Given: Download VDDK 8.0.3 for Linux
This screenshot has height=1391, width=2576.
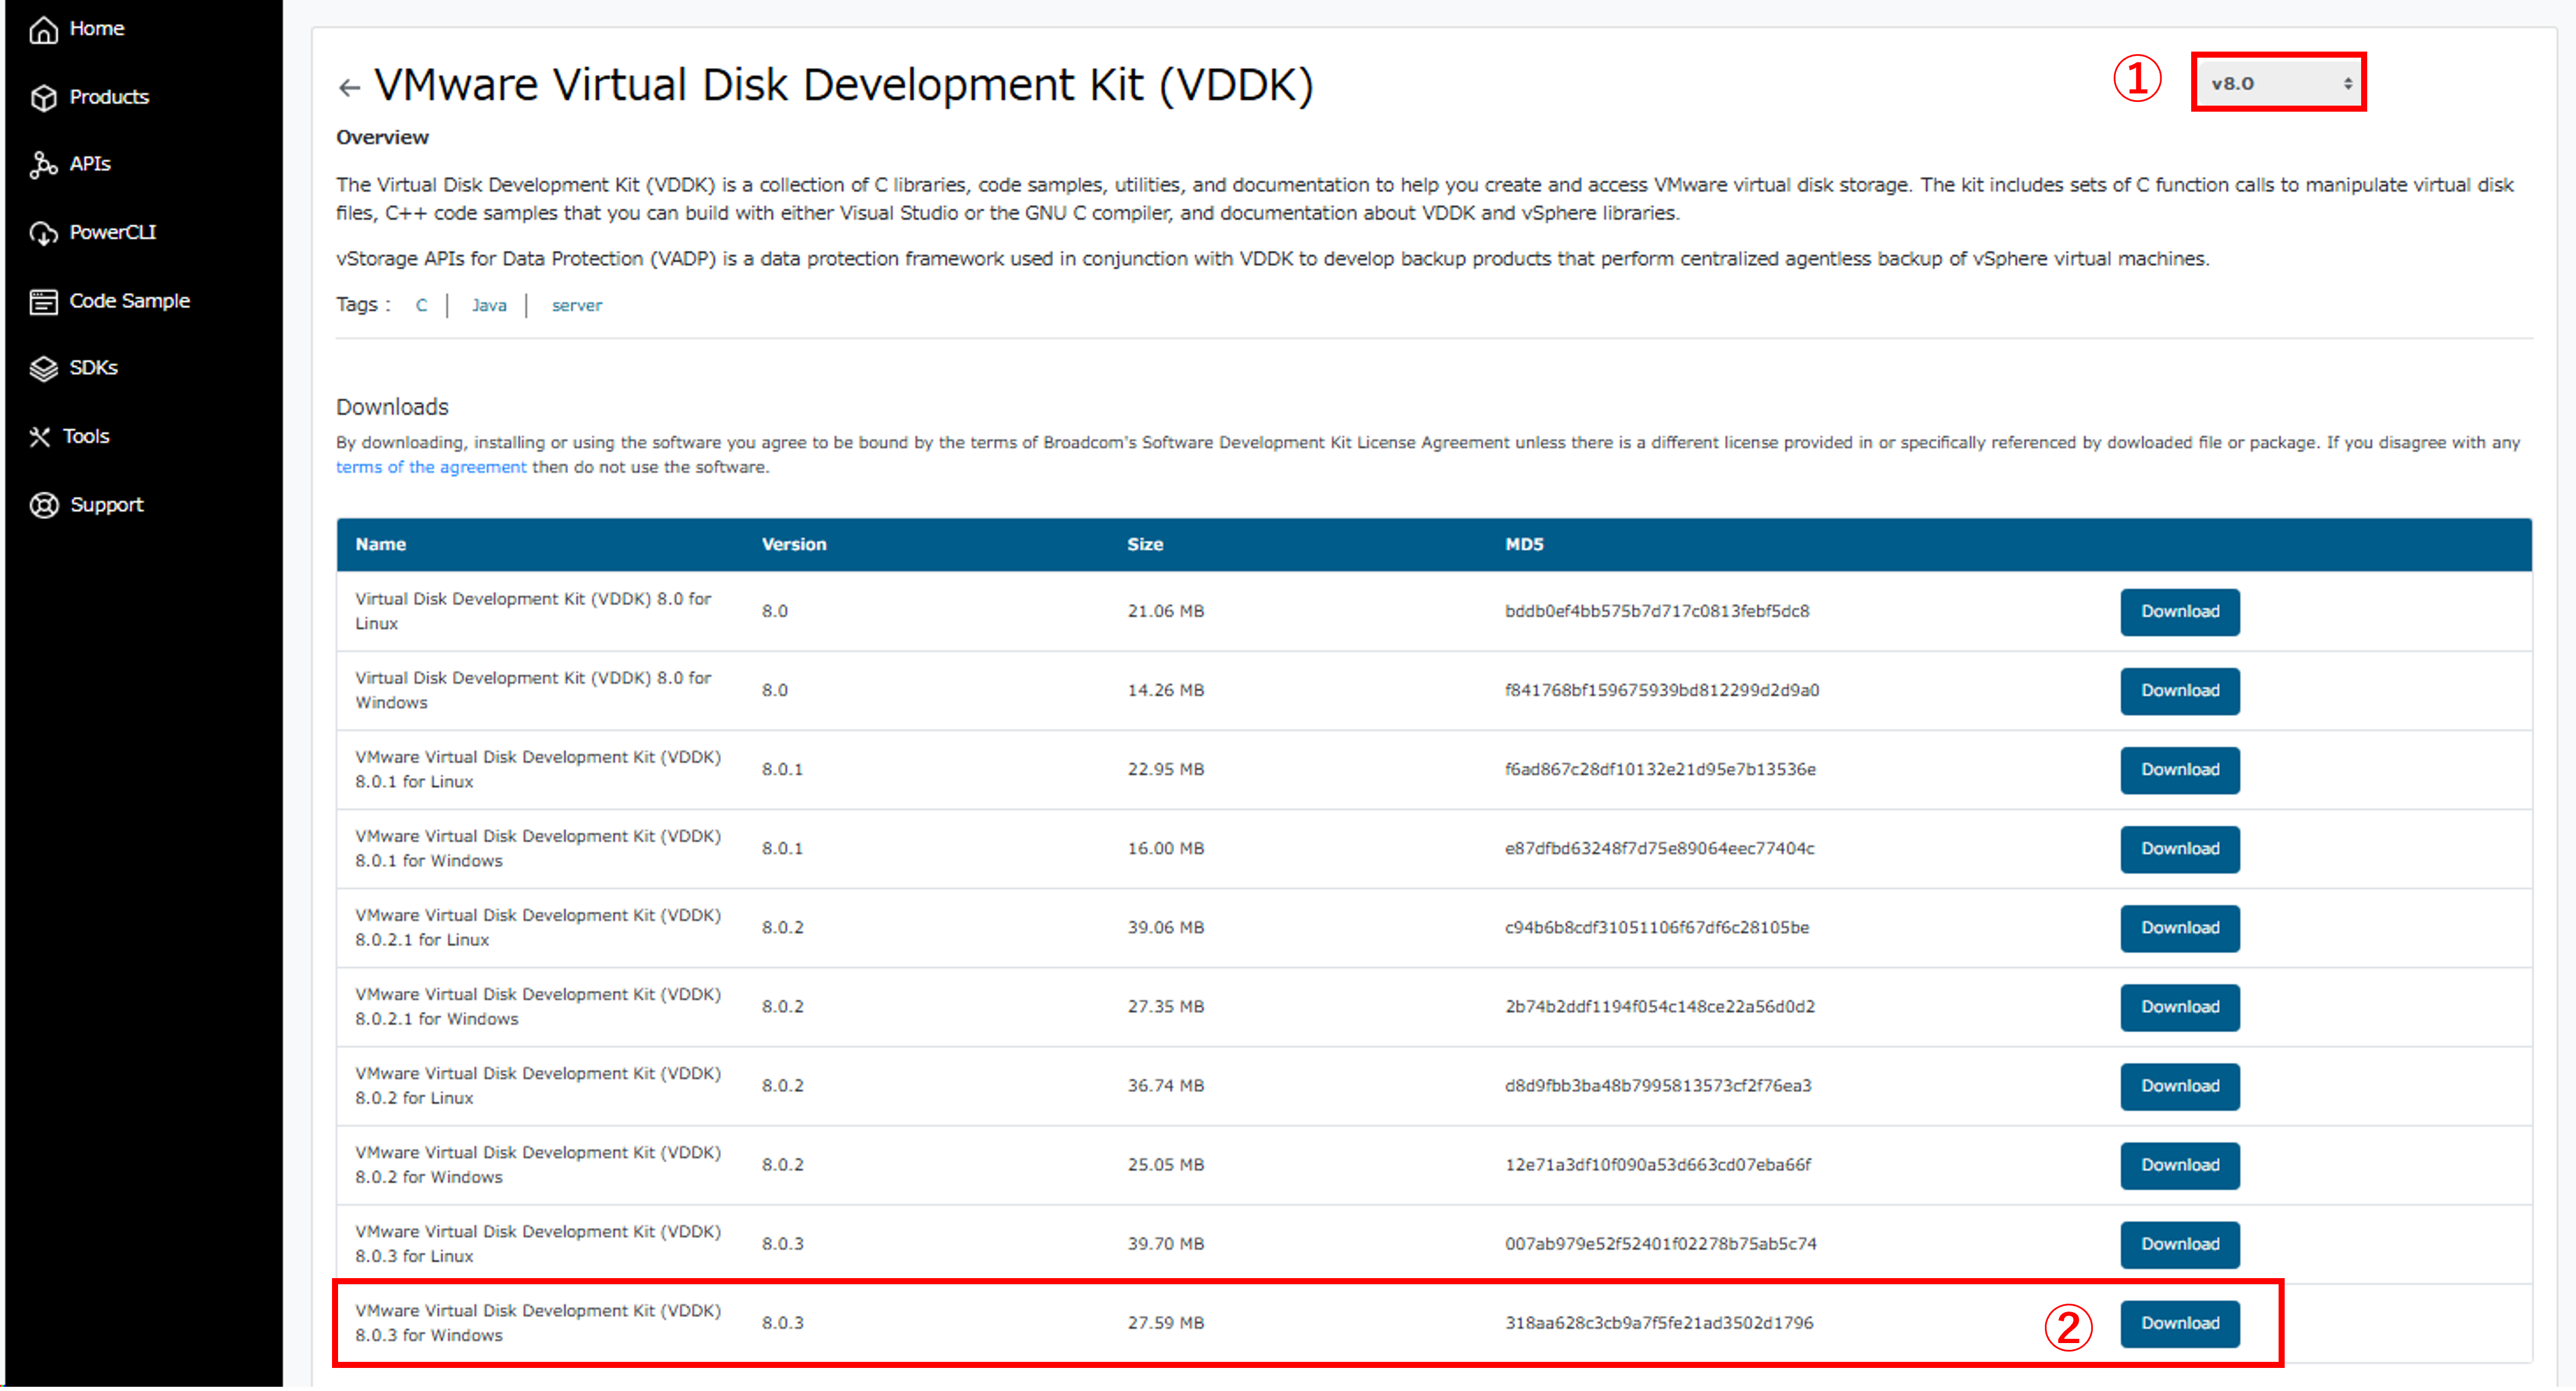Looking at the screenshot, I should click(2179, 1244).
